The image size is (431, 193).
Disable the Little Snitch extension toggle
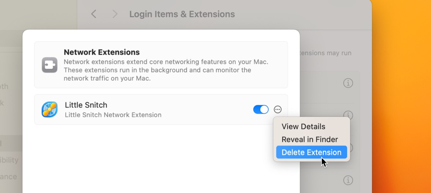(261, 110)
